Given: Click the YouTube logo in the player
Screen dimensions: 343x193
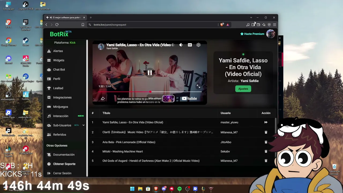Looking at the screenshot, I should pyautogui.click(x=189, y=99).
